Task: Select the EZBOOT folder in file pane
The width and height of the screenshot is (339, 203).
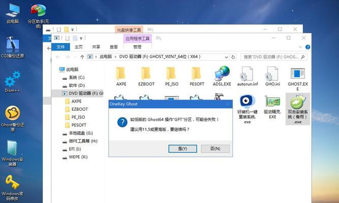Action: 146,77
